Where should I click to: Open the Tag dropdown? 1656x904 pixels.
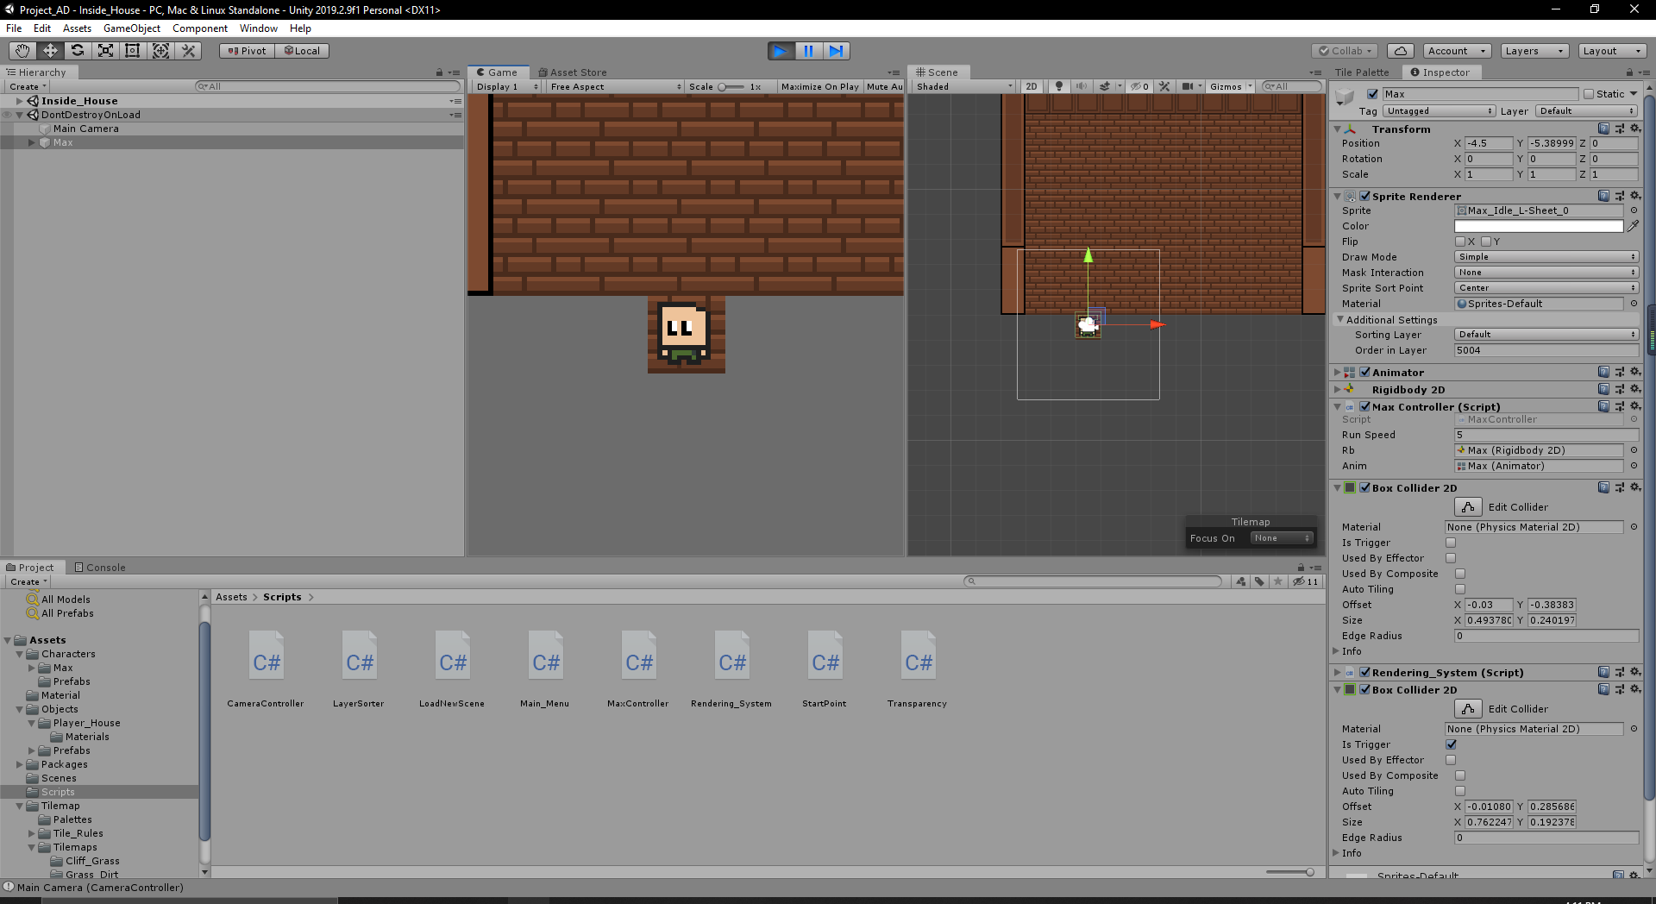click(x=1439, y=111)
